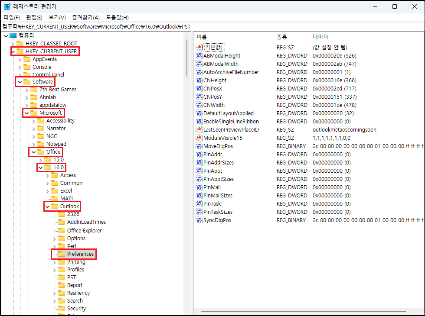Click the NGC folder icon
425x316 pixels.
tap(41, 136)
